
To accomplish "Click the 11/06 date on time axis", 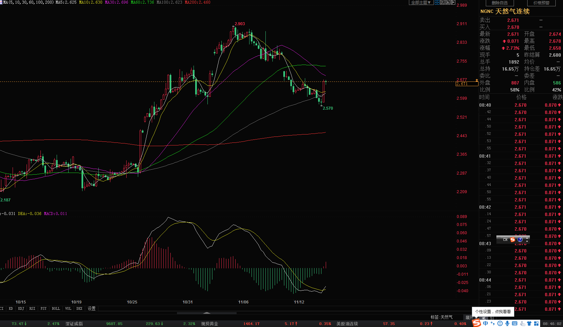I will pyautogui.click(x=243, y=302).
